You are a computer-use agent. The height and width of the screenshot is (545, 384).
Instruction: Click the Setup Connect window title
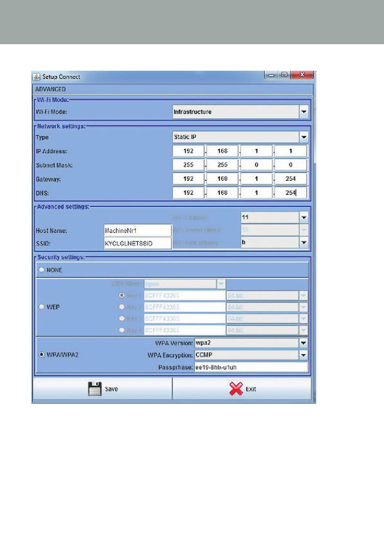[61, 77]
